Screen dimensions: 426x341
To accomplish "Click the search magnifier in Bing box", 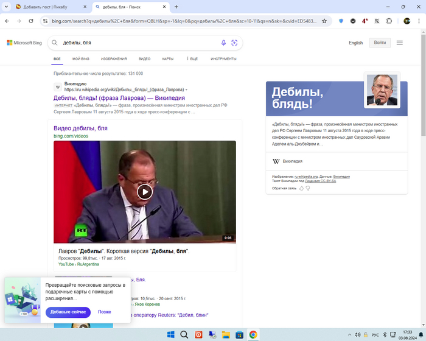I will (55, 43).
